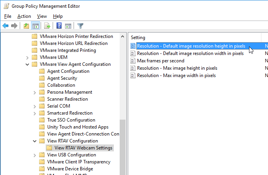Click the Filter funnel toolbar icon
Screen dimensions: 268x175
[80, 26]
